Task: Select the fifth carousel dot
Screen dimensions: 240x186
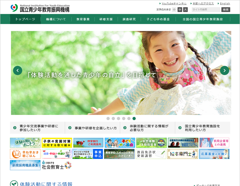Action: tap(129, 118)
